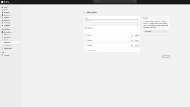Click the Handle heading

click(146, 18)
